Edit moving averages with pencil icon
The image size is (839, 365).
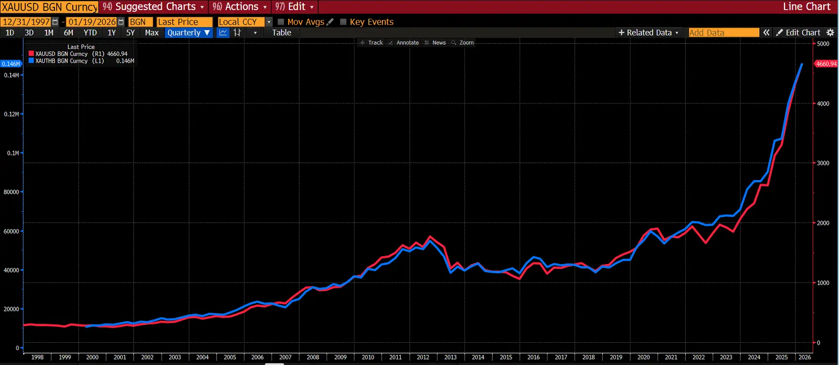point(330,22)
